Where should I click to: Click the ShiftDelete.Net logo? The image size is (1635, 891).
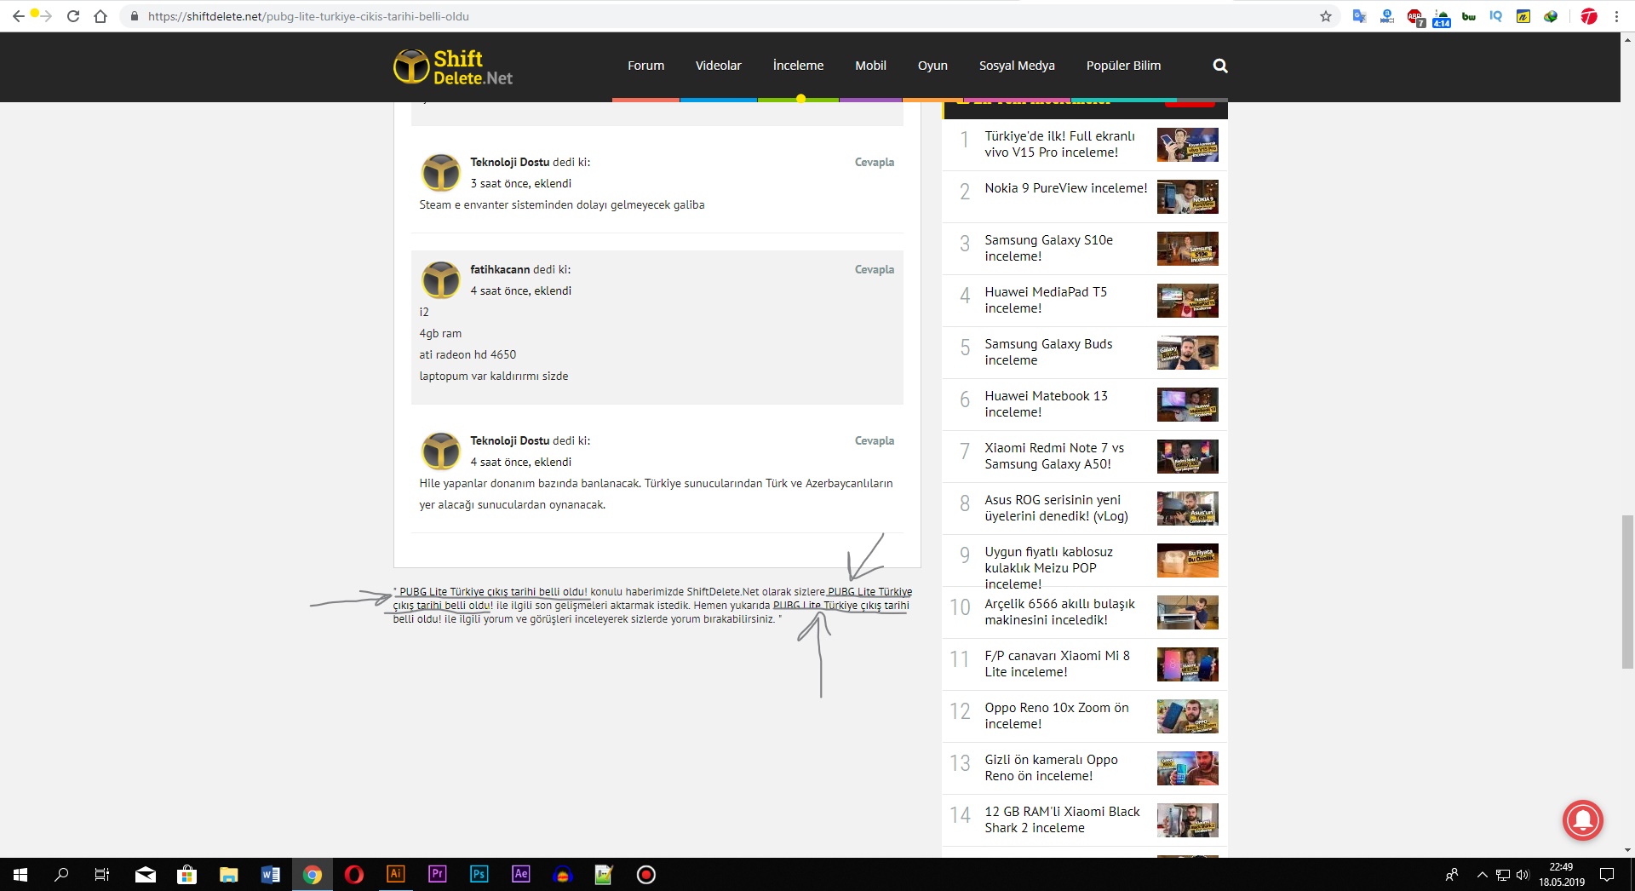453,66
